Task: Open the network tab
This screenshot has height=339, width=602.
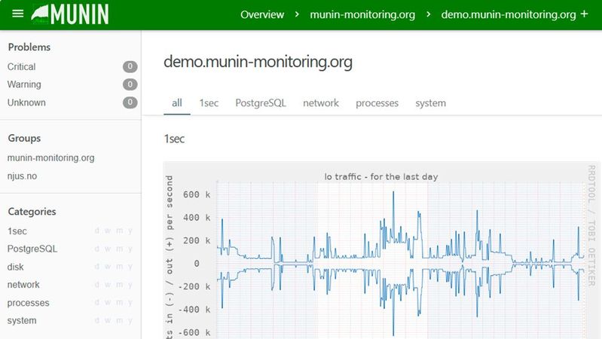Action: coord(321,103)
